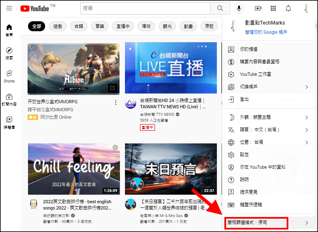Click the account avatar in top bar

306,8
